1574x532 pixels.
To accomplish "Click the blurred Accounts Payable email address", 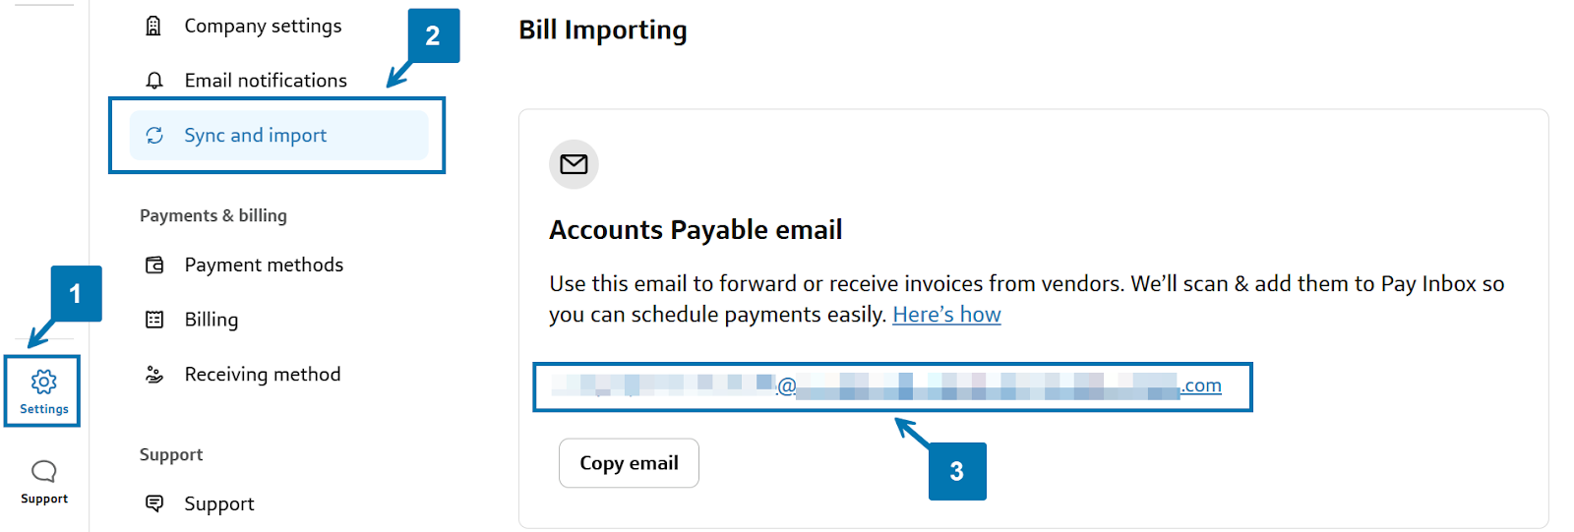I will [885, 386].
